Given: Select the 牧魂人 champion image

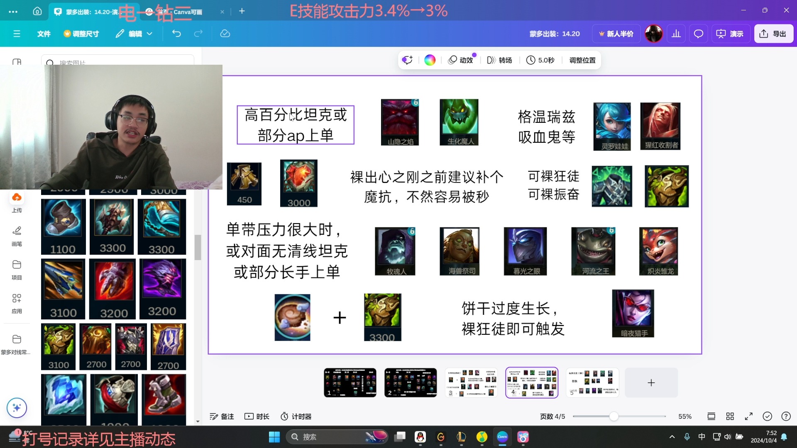Looking at the screenshot, I should (395, 251).
